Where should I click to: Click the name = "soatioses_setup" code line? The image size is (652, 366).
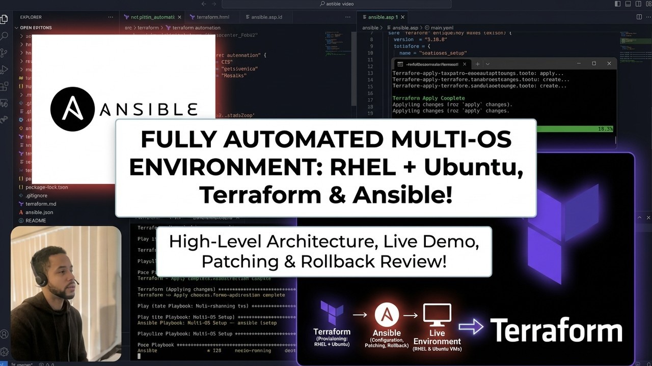click(x=433, y=53)
